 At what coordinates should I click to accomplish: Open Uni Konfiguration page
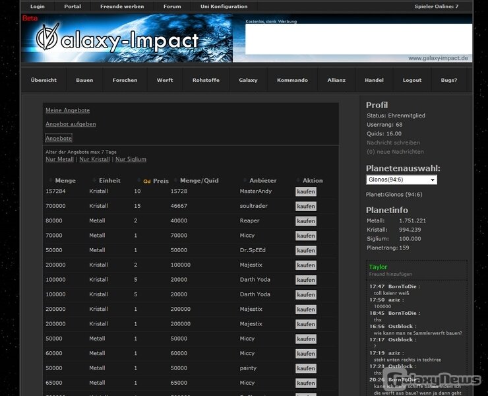pyautogui.click(x=224, y=6)
